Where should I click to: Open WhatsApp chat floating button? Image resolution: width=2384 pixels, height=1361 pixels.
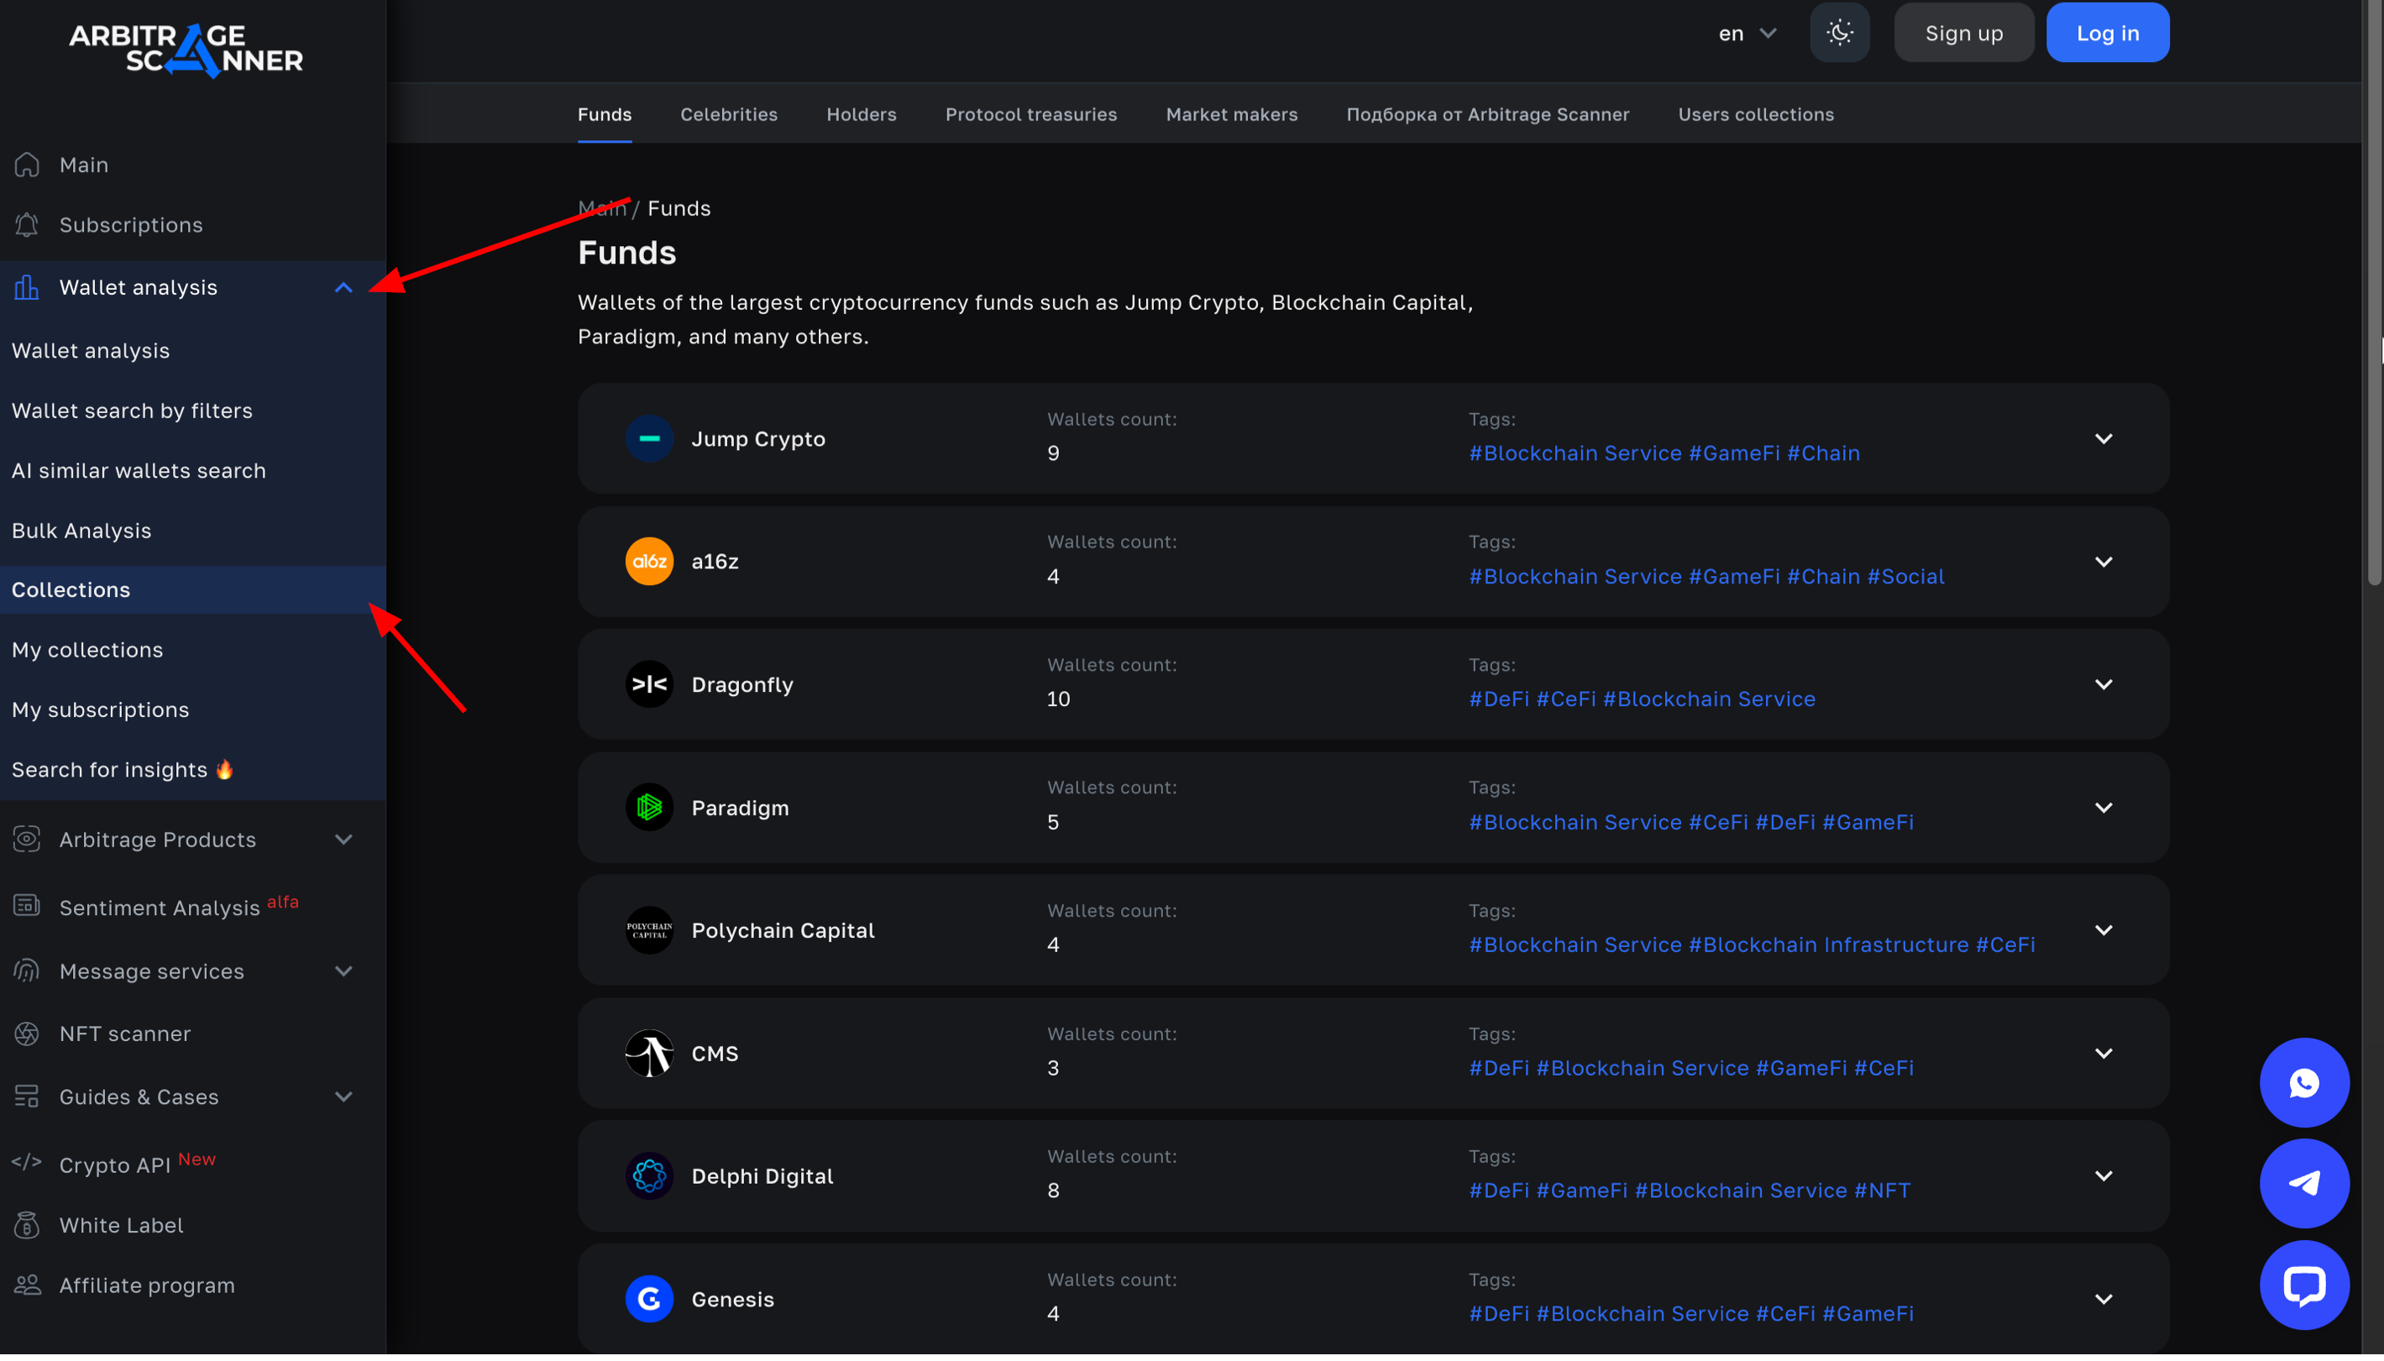pyautogui.click(x=2303, y=1083)
